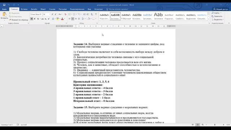
Task: Align text to the right
Action: click(76, 19)
